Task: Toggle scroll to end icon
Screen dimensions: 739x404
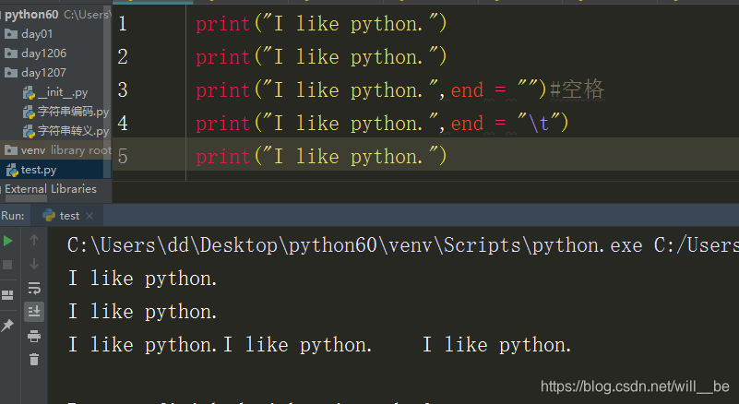Action: 34,312
